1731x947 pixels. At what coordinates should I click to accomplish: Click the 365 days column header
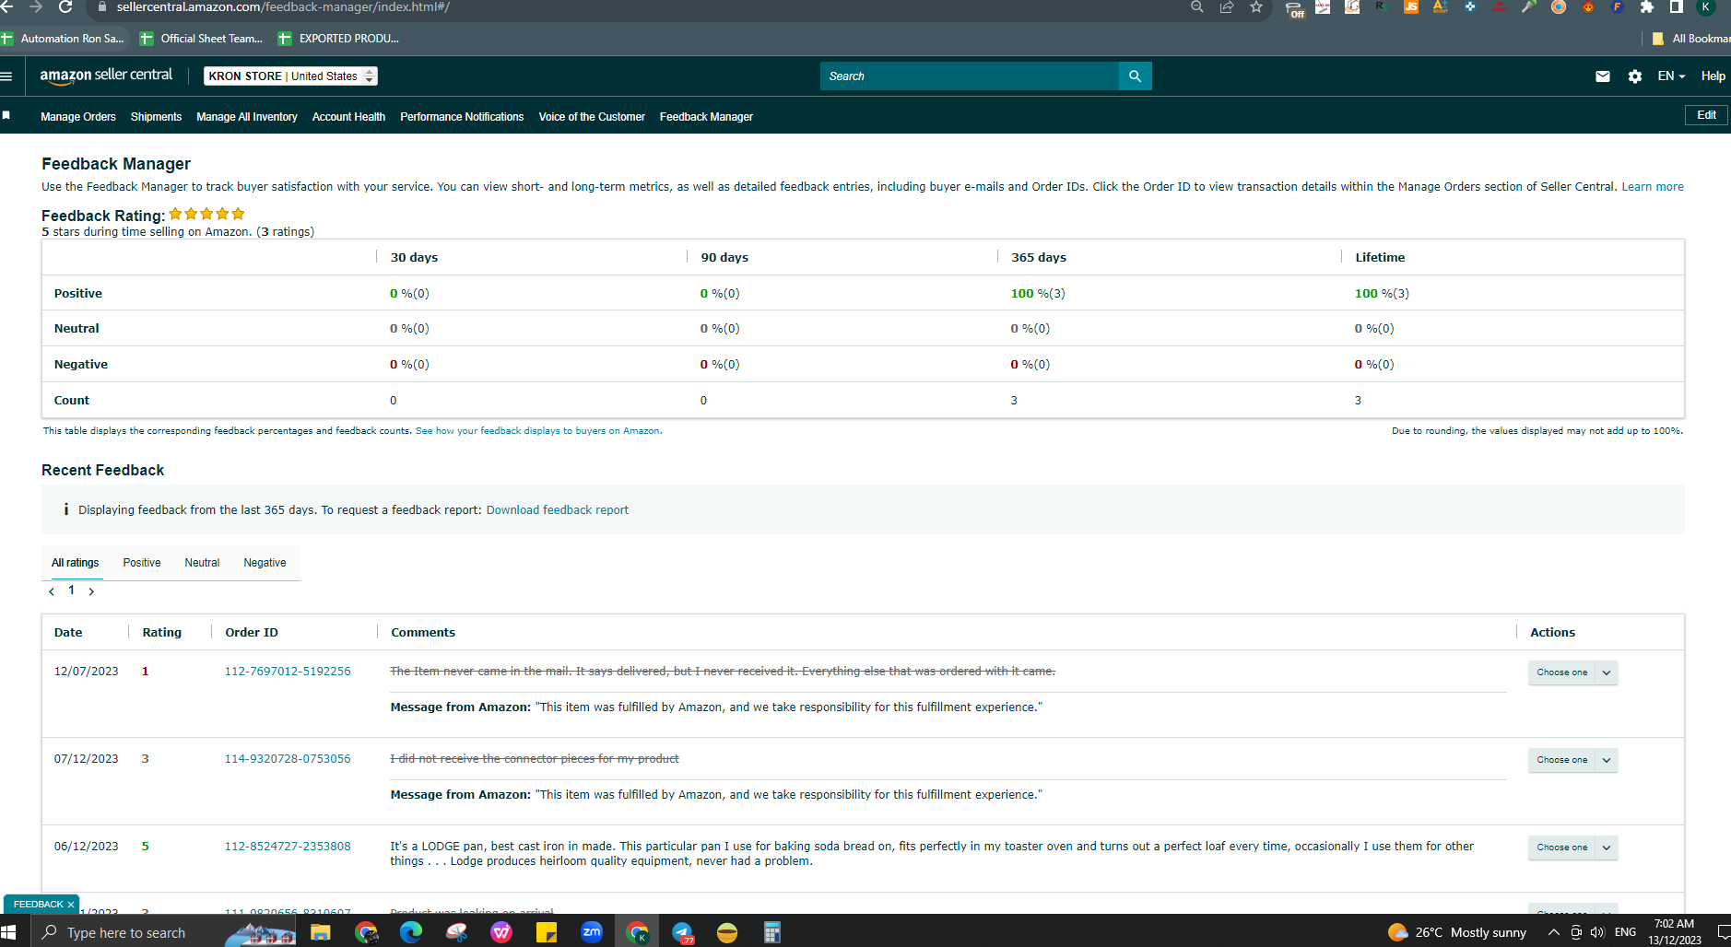[x=1039, y=258]
